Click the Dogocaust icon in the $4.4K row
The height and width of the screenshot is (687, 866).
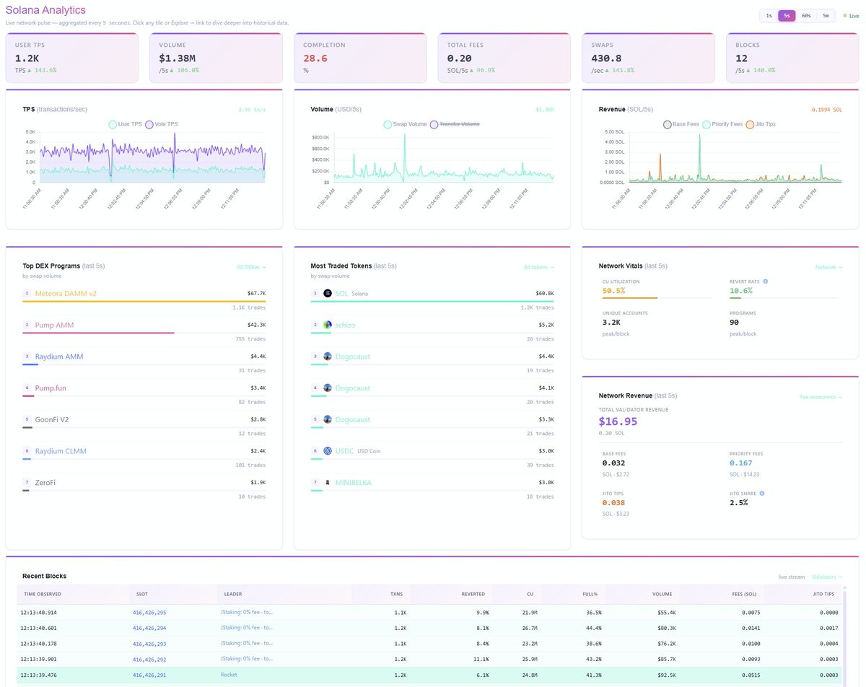pyautogui.click(x=328, y=356)
